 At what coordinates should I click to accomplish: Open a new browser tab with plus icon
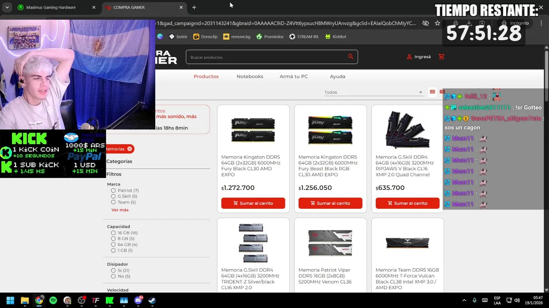(x=194, y=7)
